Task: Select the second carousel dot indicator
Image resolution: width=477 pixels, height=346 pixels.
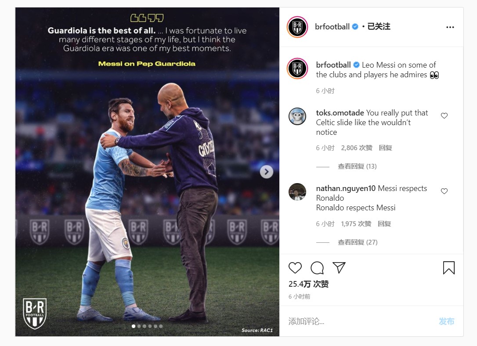Action: click(139, 326)
